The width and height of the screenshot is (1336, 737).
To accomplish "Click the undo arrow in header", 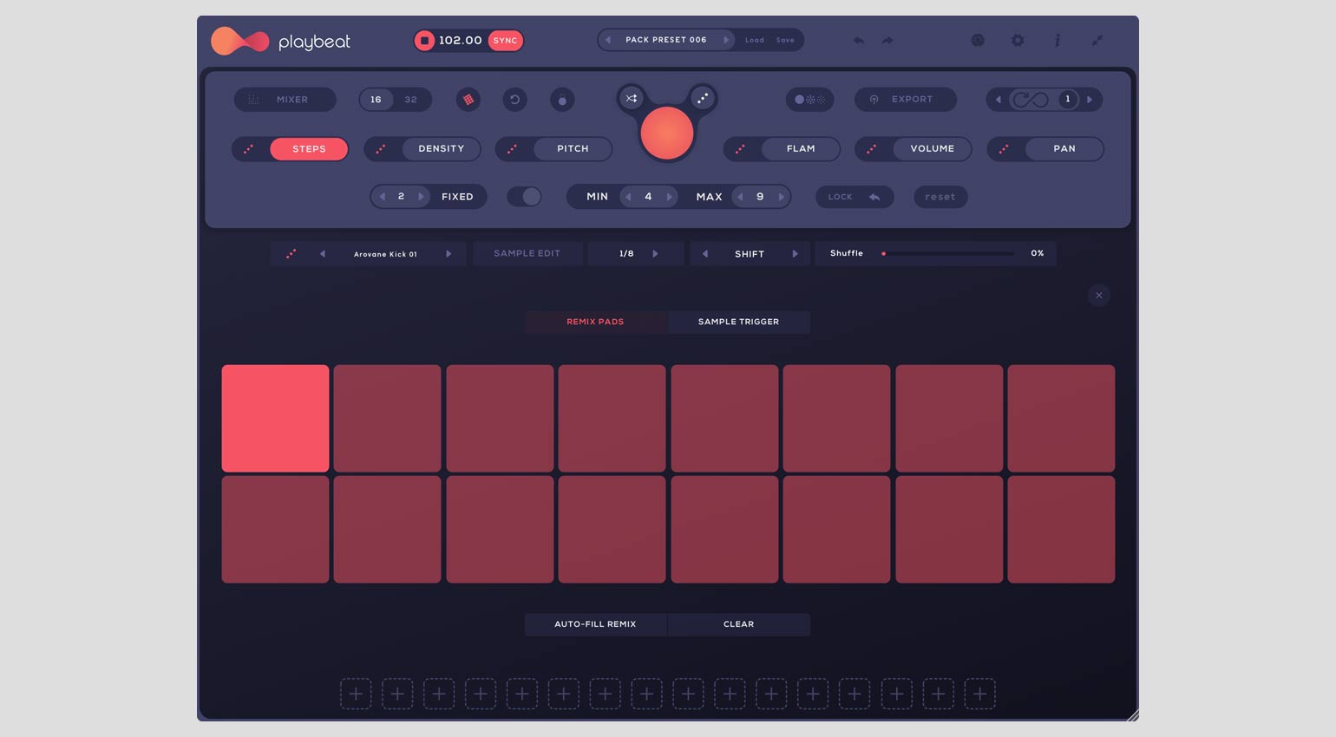I will pos(858,41).
